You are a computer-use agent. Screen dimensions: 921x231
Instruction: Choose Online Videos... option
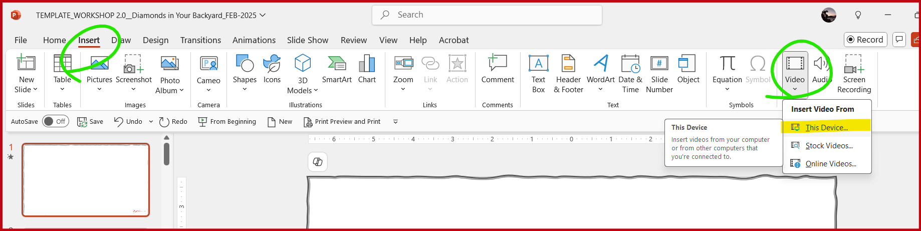tap(827, 163)
